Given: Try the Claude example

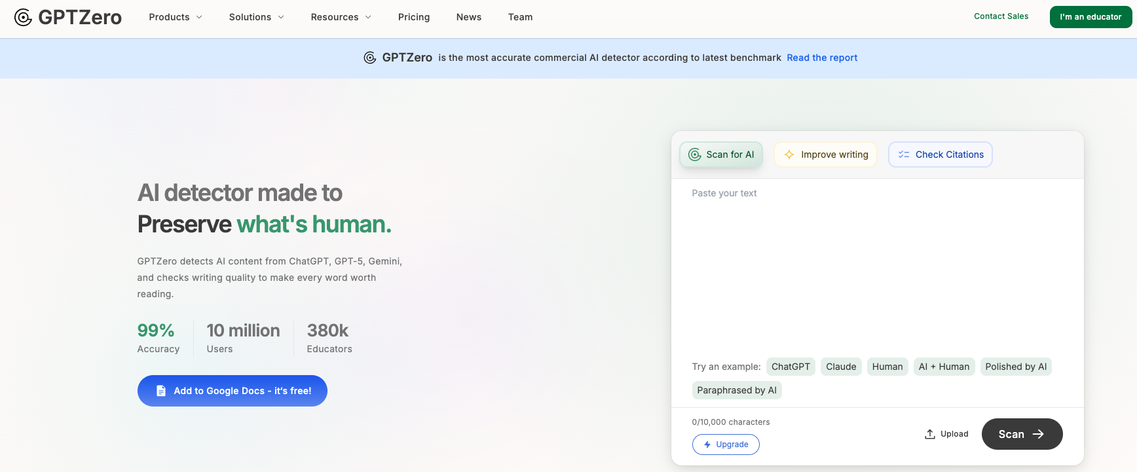Looking at the screenshot, I should coord(841,367).
